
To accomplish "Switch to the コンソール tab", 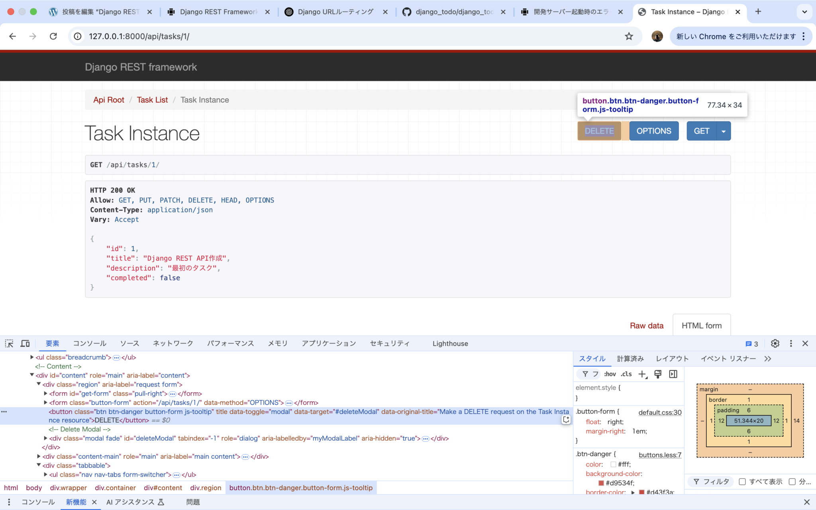I will [89, 343].
